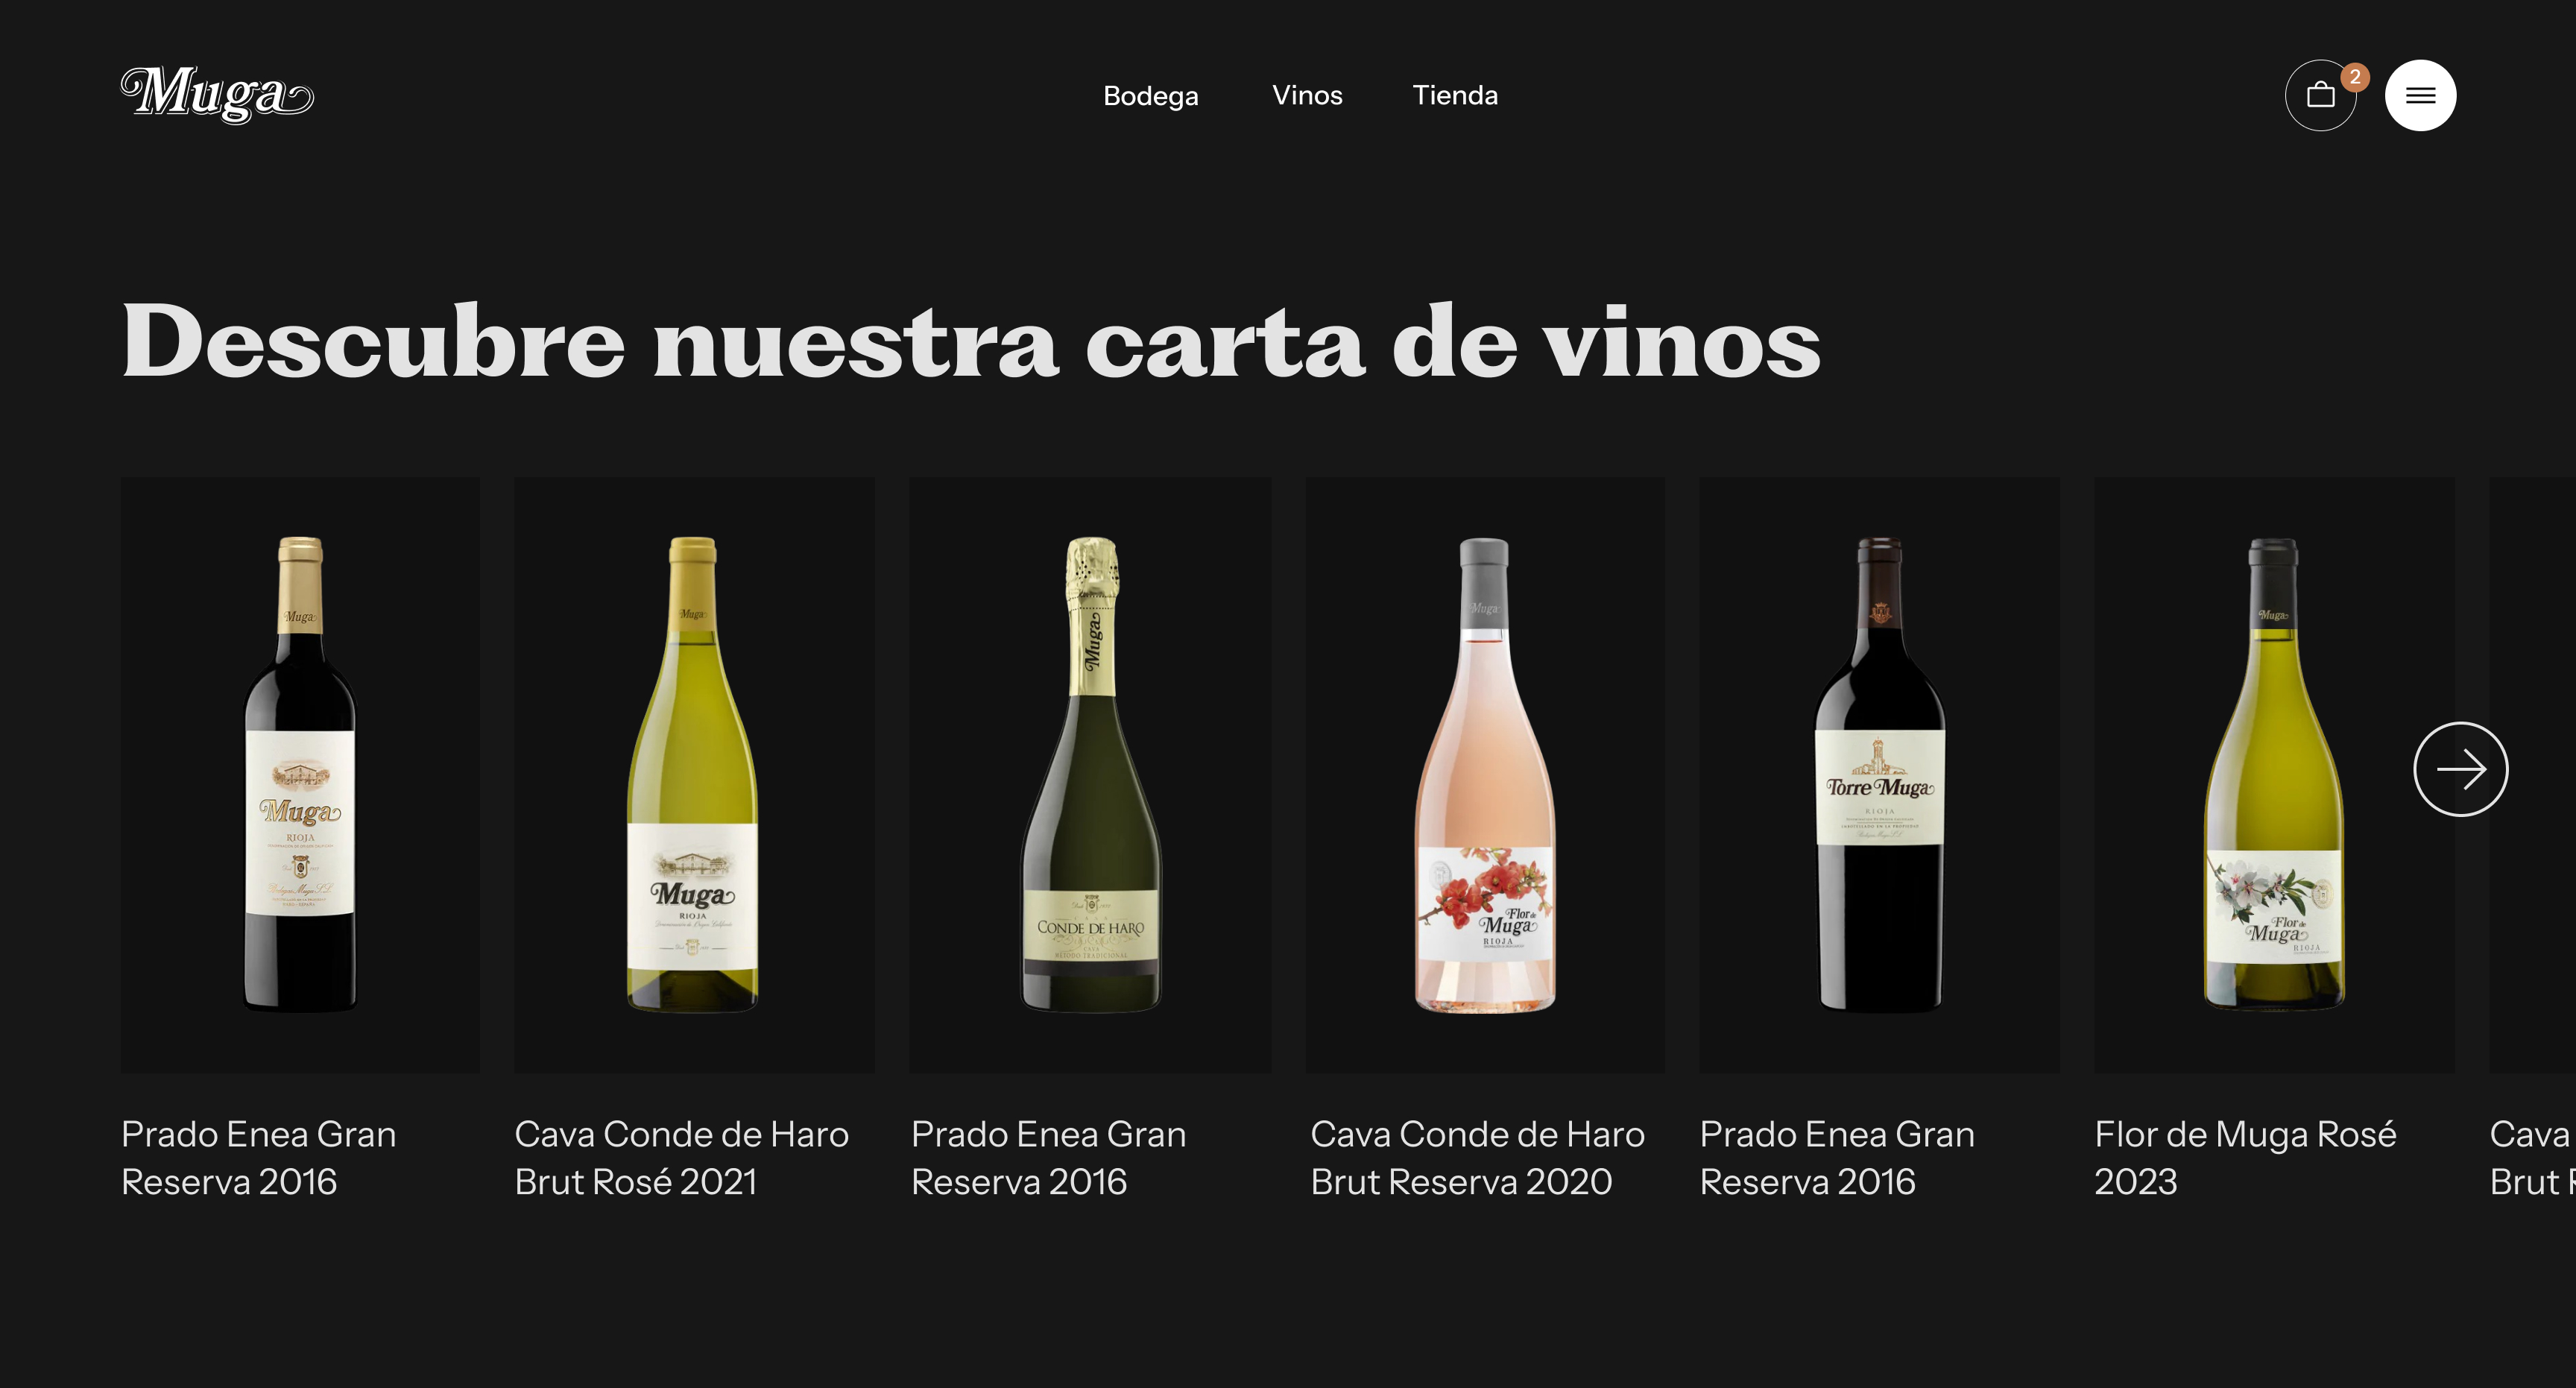Open the shopping bag cart icon

point(2320,96)
